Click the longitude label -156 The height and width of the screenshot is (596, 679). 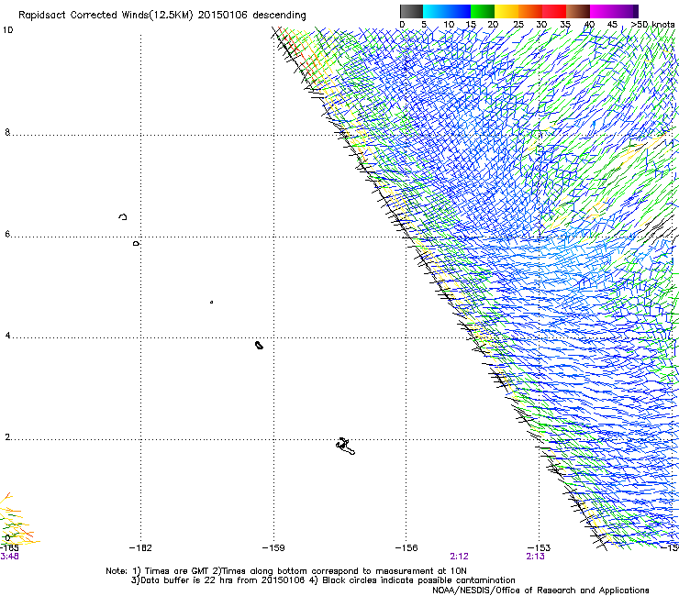[406, 548]
